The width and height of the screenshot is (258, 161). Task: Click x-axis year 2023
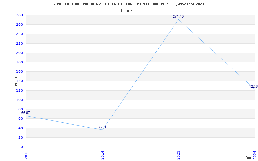coord(179,155)
